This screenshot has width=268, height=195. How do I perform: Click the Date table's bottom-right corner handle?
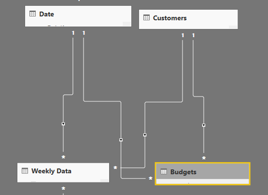127,24
